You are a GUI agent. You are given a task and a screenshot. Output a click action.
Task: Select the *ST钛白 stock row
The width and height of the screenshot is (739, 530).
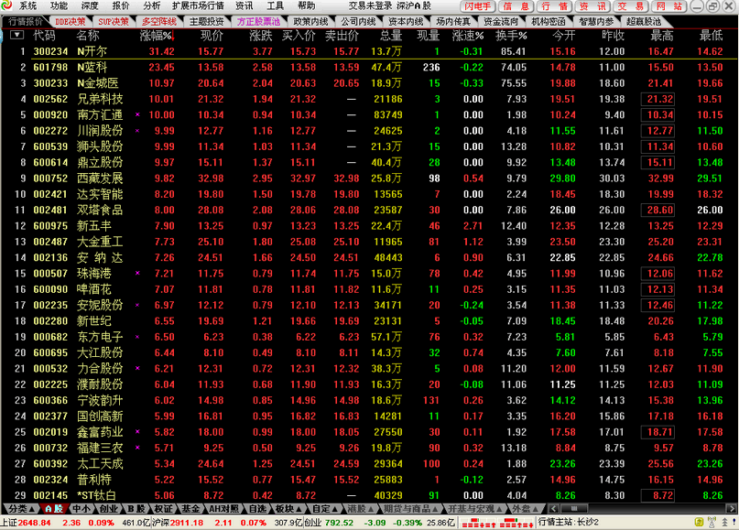(369, 495)
